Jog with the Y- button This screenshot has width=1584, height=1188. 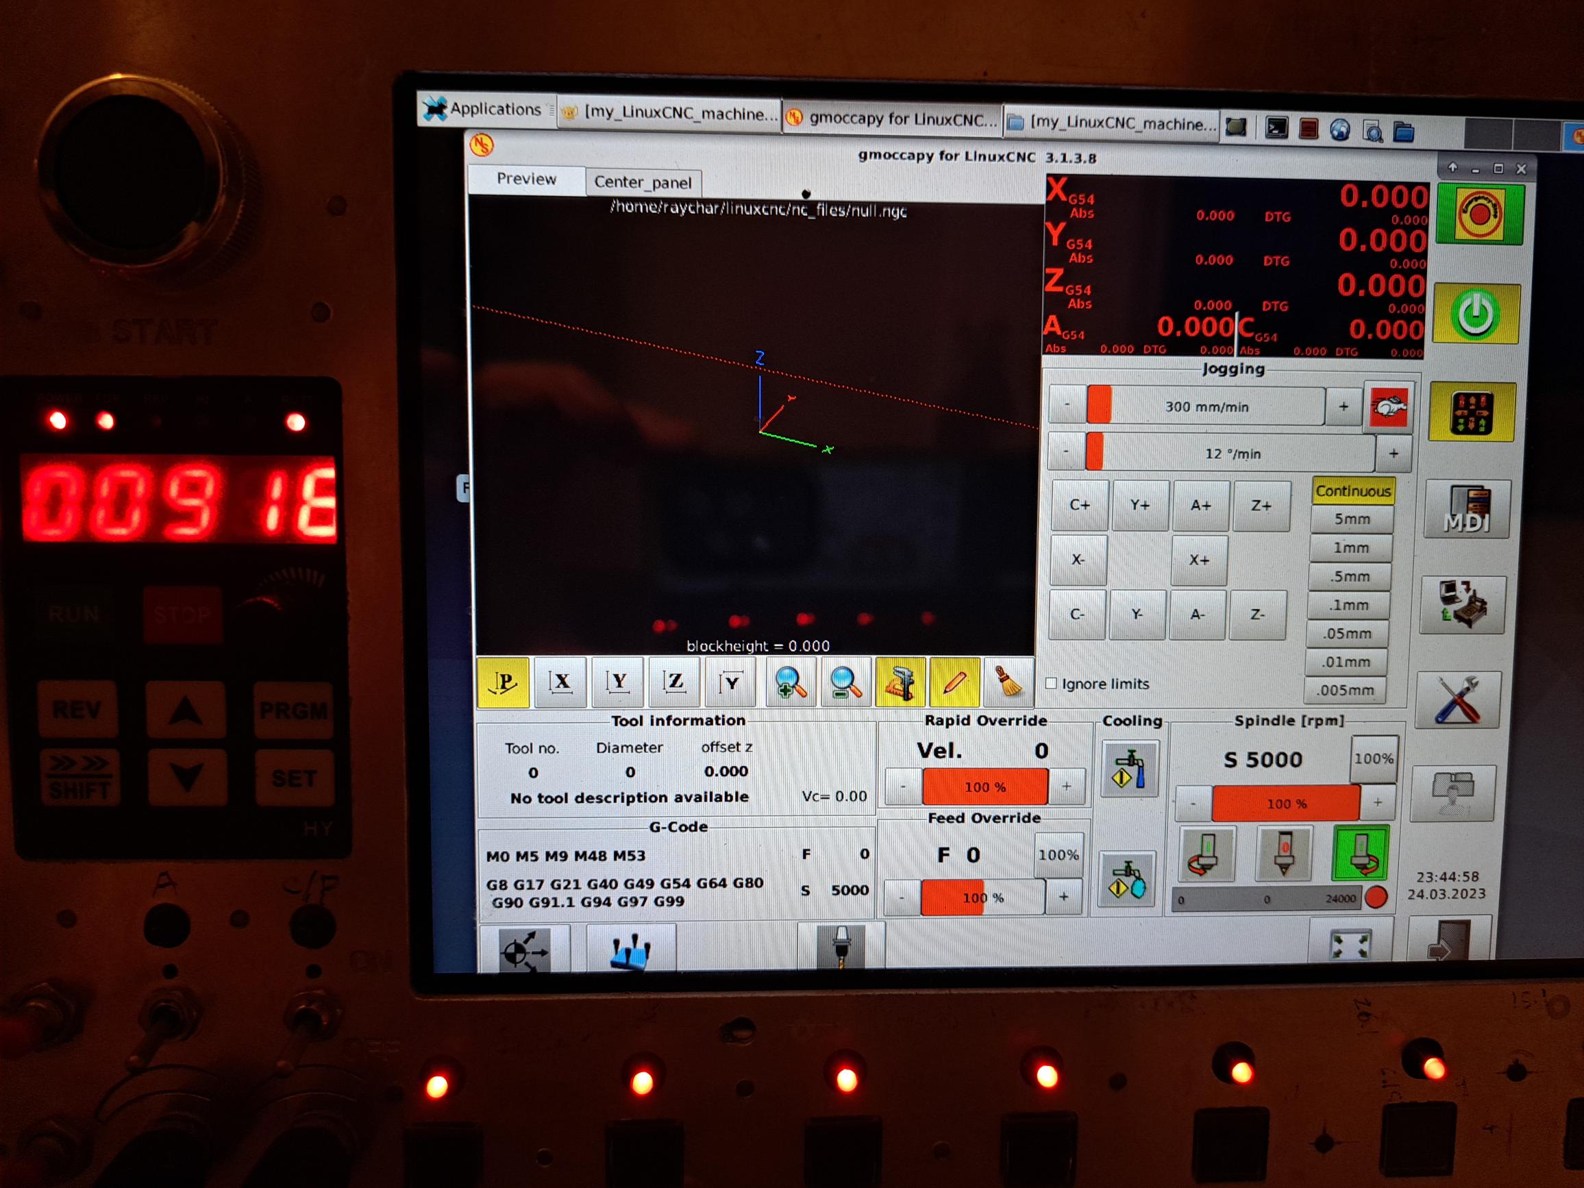(1137, 615)
